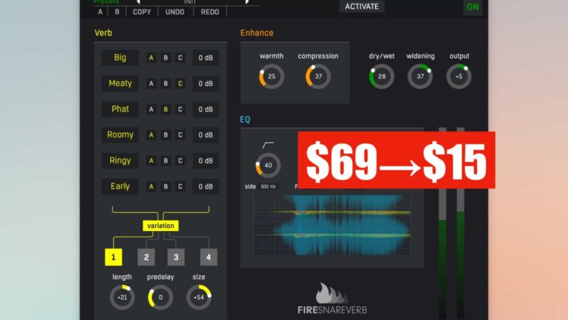Click the Early 0 dB gain field
568x320 pixels.
tap(205, 186)
